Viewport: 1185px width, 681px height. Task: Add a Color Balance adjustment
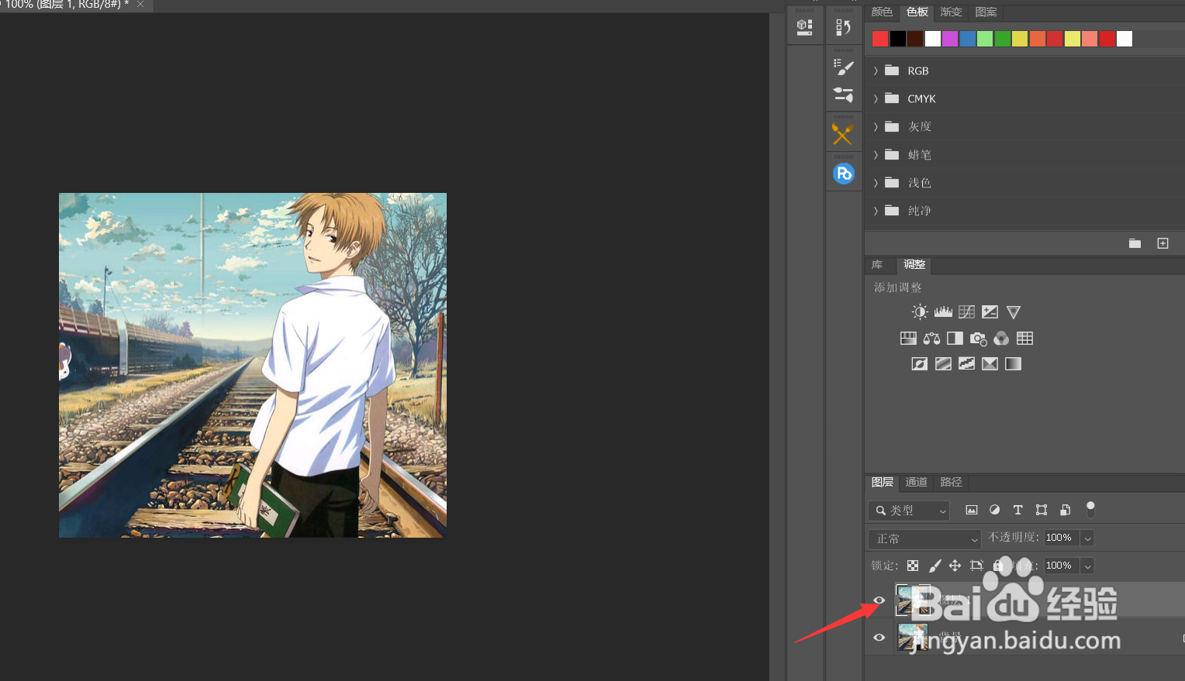pos(931,339)
